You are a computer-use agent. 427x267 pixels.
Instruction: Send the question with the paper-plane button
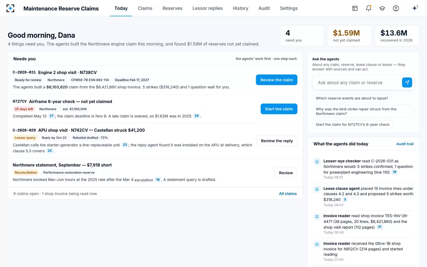407,82
